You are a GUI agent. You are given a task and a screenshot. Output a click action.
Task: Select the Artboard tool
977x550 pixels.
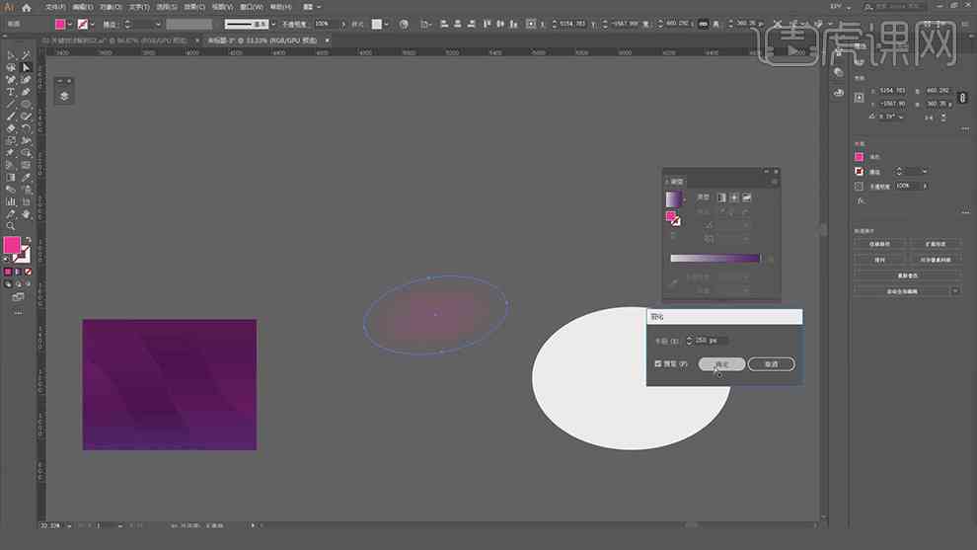[26, 202]
